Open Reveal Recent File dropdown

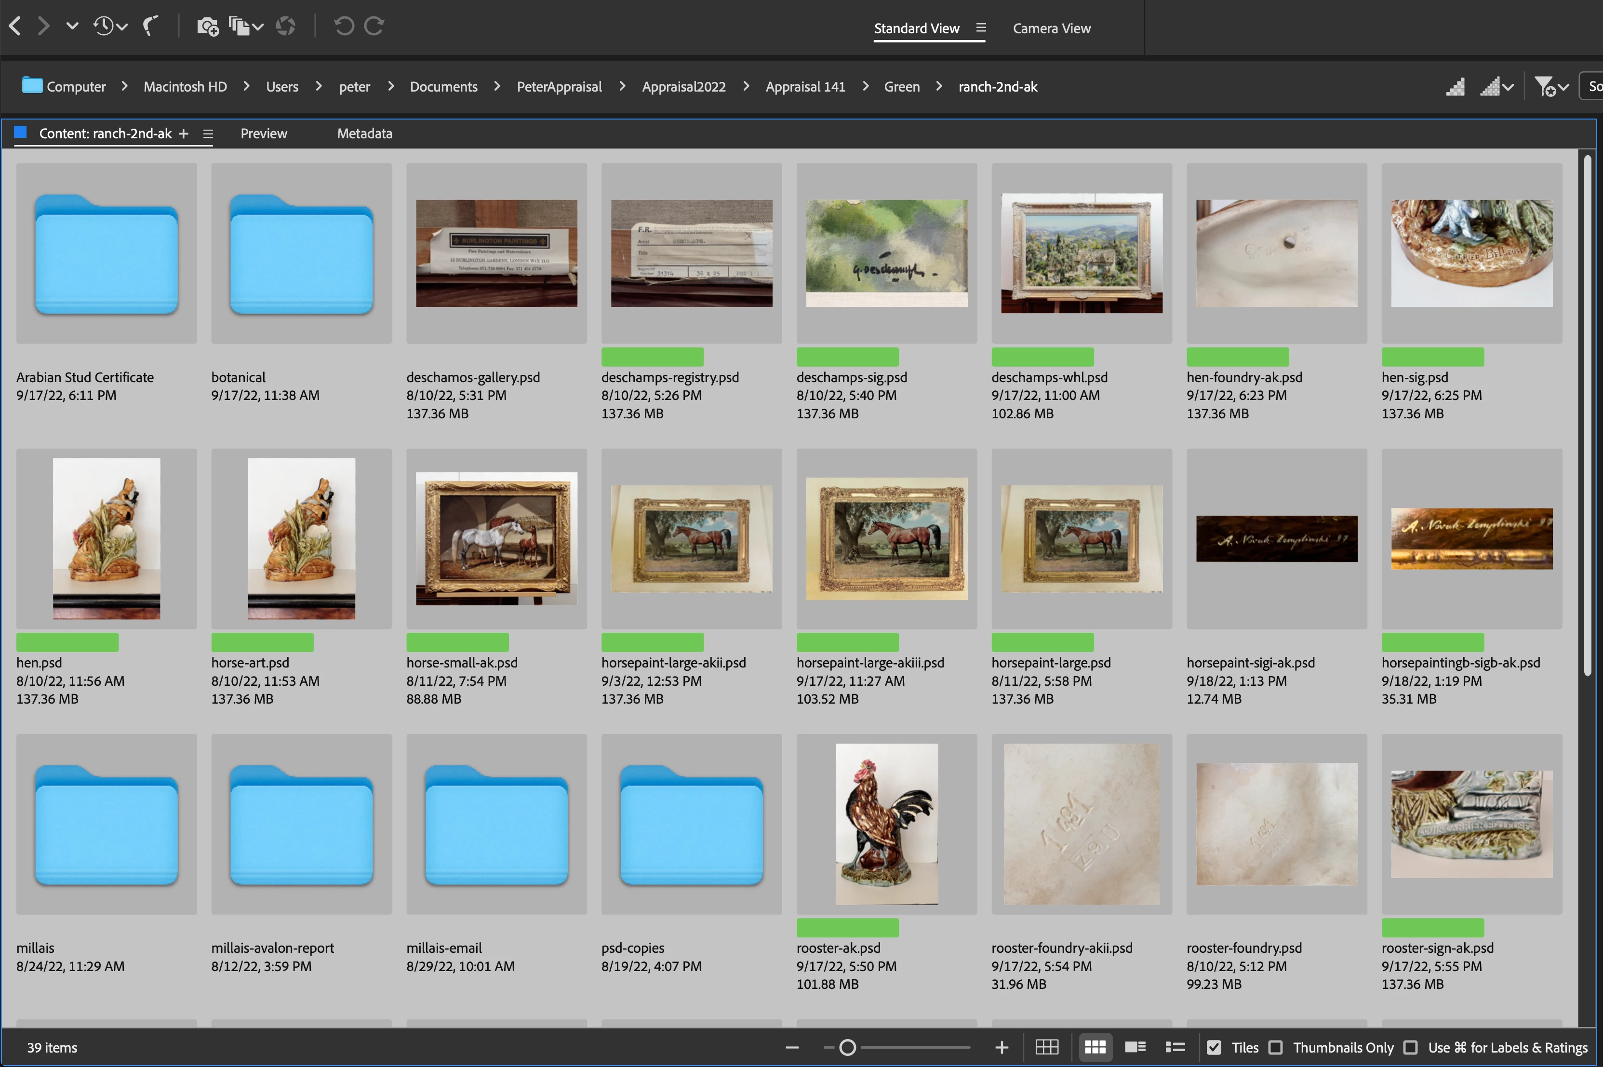click(x=110, y=27)
